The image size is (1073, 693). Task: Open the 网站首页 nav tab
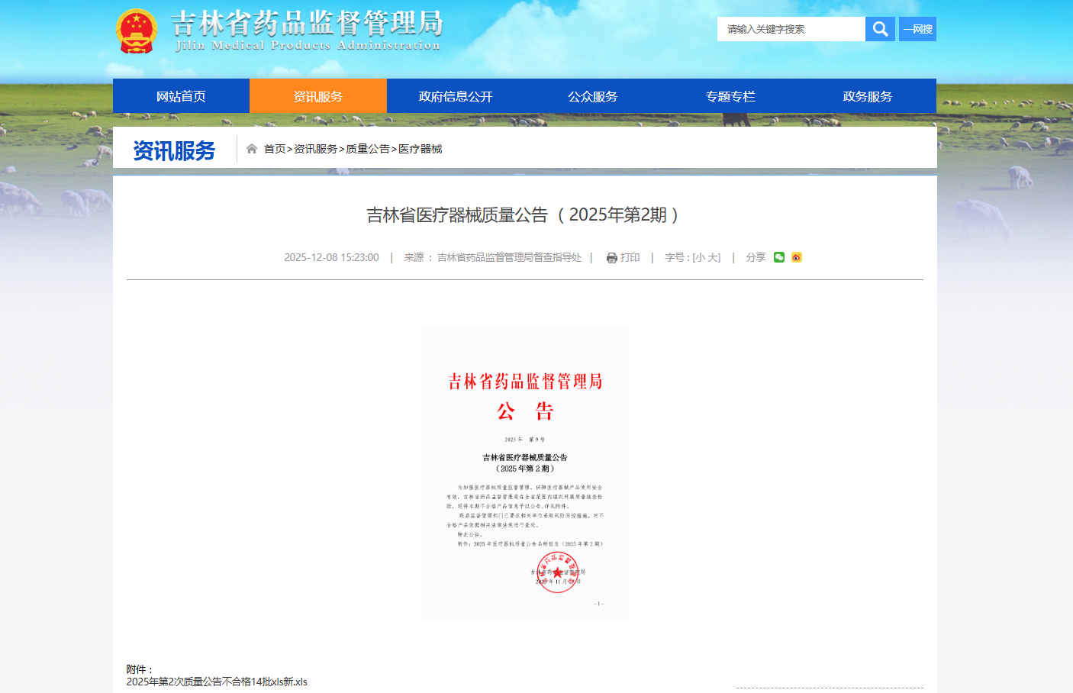(x=181, y=96)
